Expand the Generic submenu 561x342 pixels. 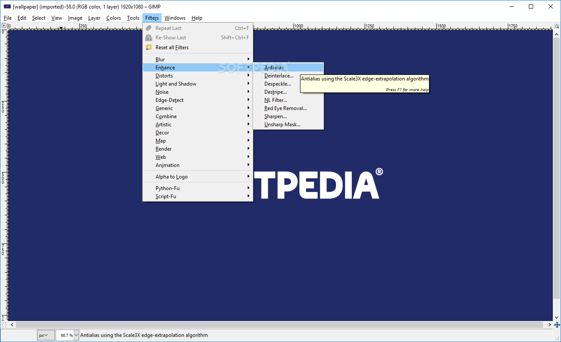click(198, 108)
